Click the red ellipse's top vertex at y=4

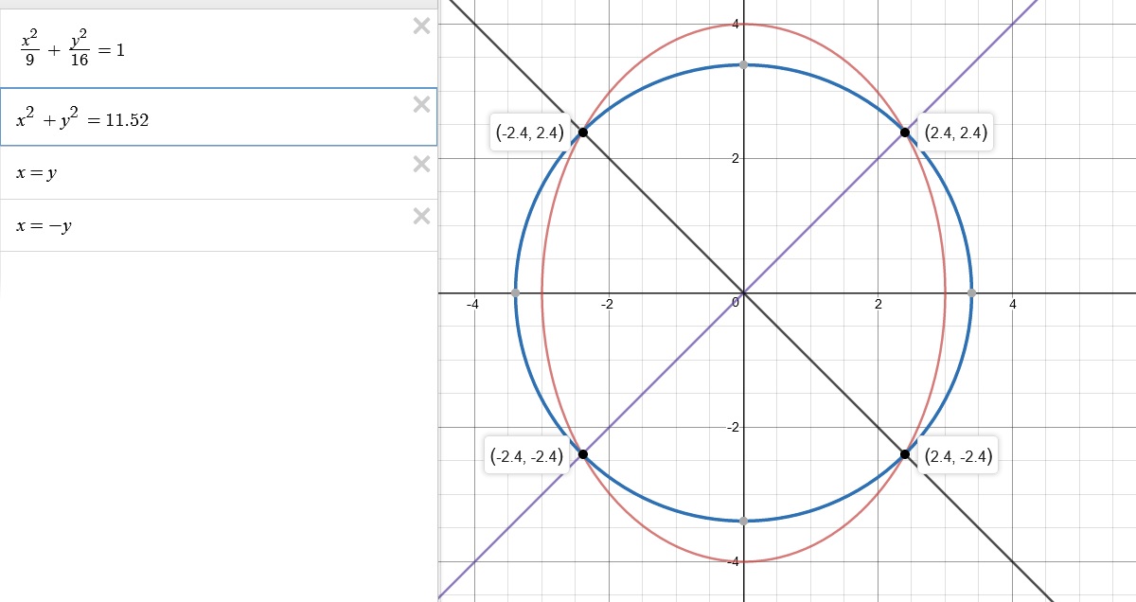[x=743, y=25]
